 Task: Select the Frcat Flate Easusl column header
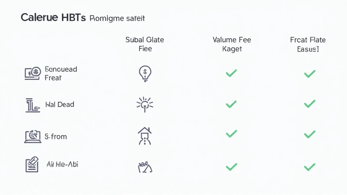coord(308,44)
